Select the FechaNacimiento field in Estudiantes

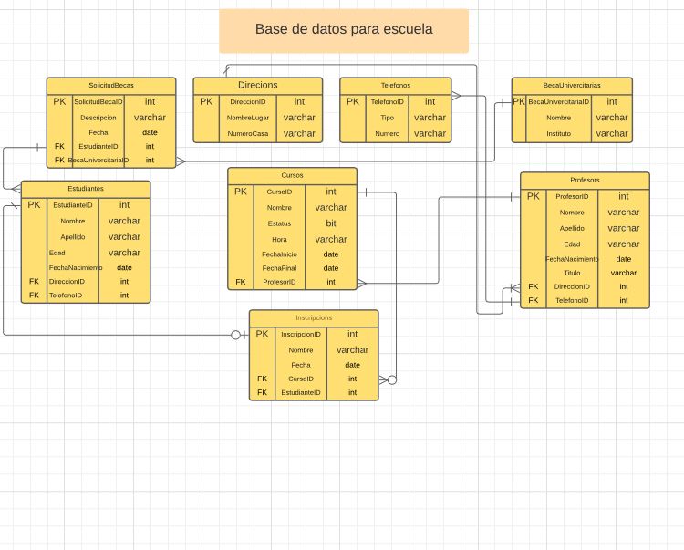tap(76, 267)
